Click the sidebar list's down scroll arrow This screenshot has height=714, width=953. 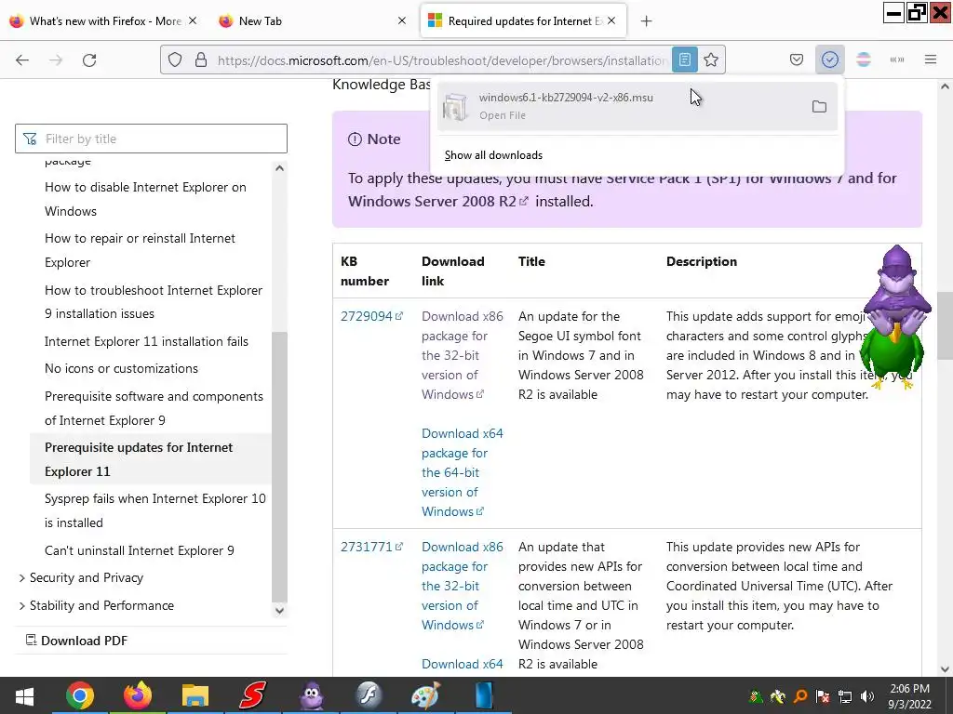click(279, 611)
